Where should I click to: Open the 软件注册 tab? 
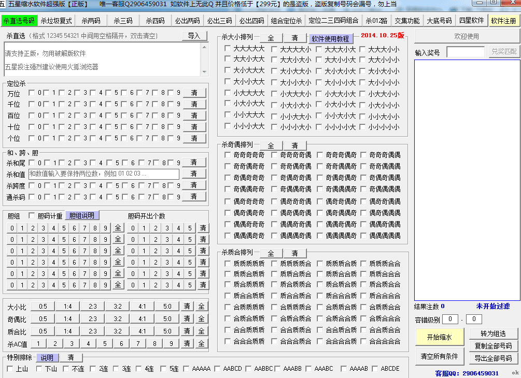pos(503,21)
